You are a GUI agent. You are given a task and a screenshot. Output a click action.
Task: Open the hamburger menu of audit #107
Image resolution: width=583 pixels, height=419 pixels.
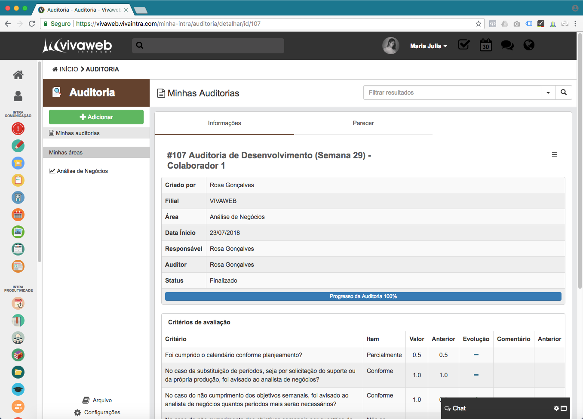coord(555,154)
